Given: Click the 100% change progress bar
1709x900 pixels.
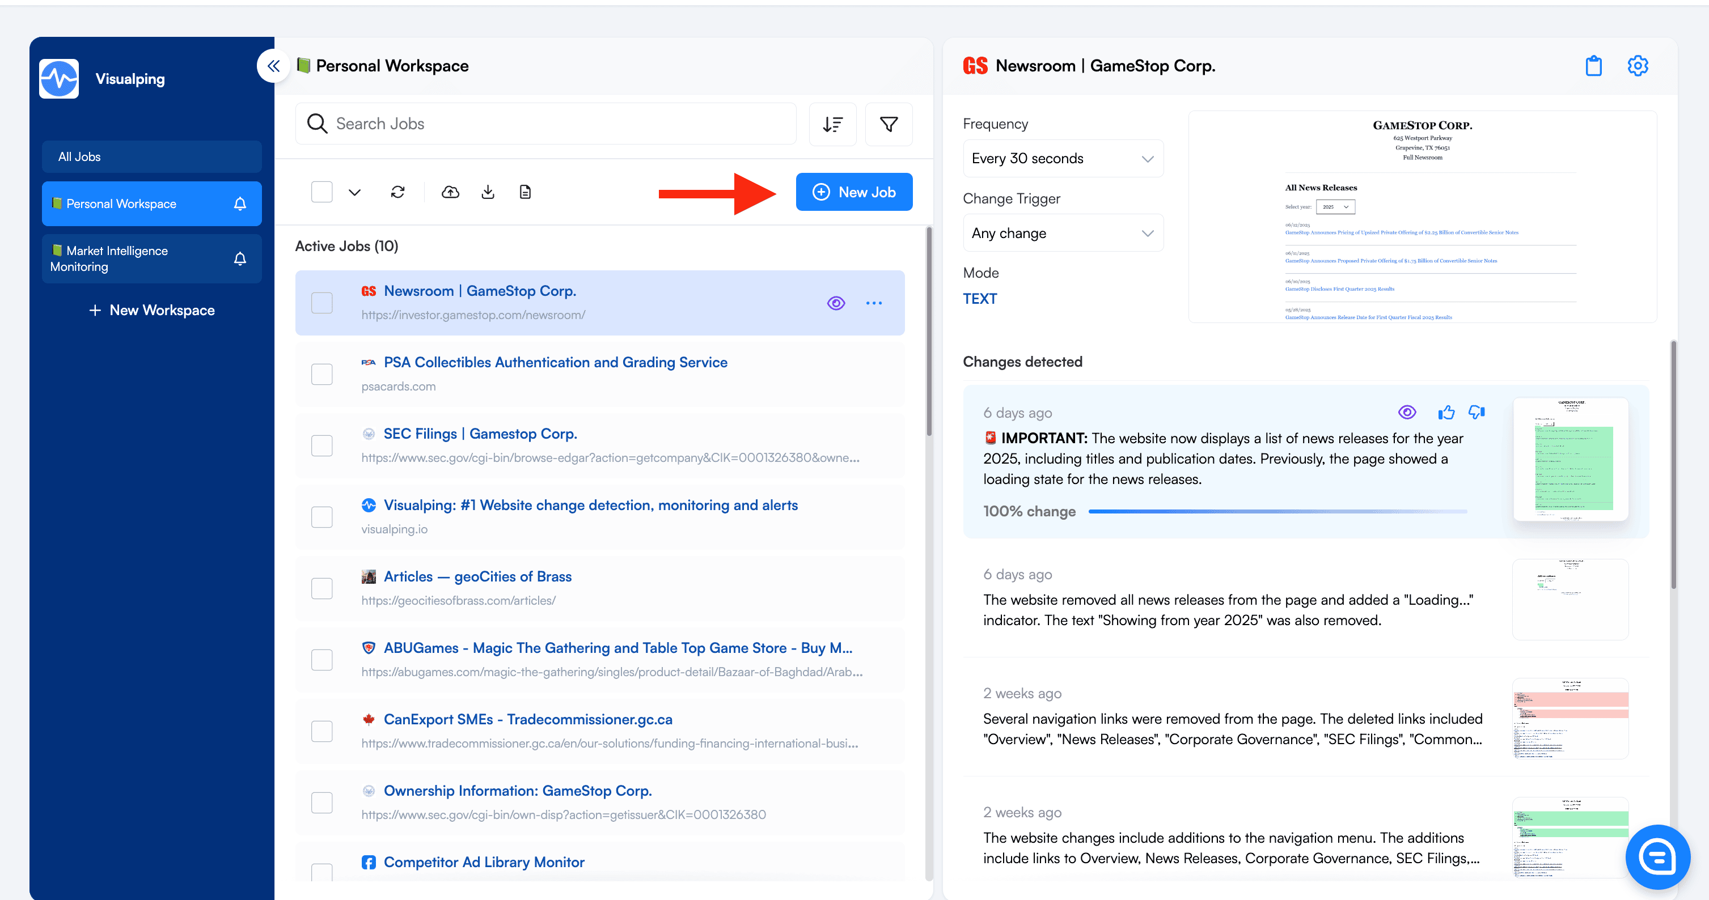Looking at the screenshot, I should point(1277,512).
